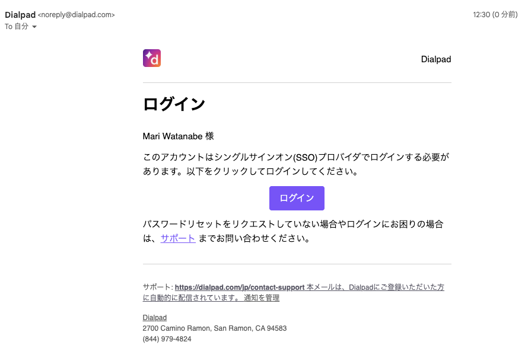Click the purple ログイン button
528x358 pixels.
[x=297, y=198]
